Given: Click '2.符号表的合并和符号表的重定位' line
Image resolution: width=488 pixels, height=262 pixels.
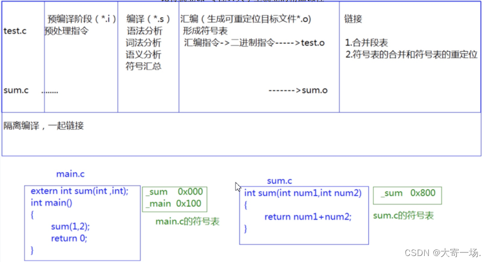Looking at the screenshot, I should click(x=411, y=54).
